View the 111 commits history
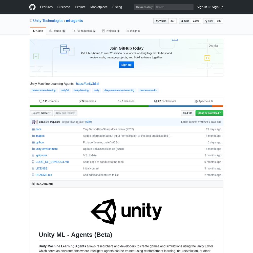The width and height of the screenshot is (253, 253). (x=49, y=101)
